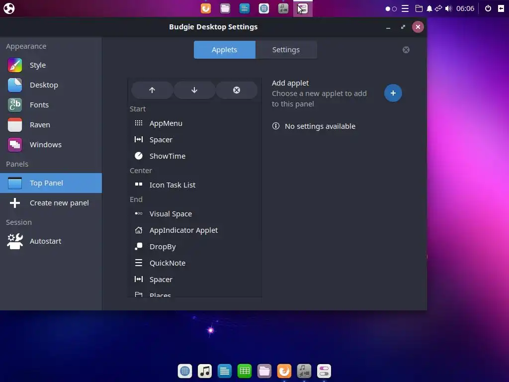
Task: Click the plus icon beside Create new panel
Action: (x=15, y=203)
